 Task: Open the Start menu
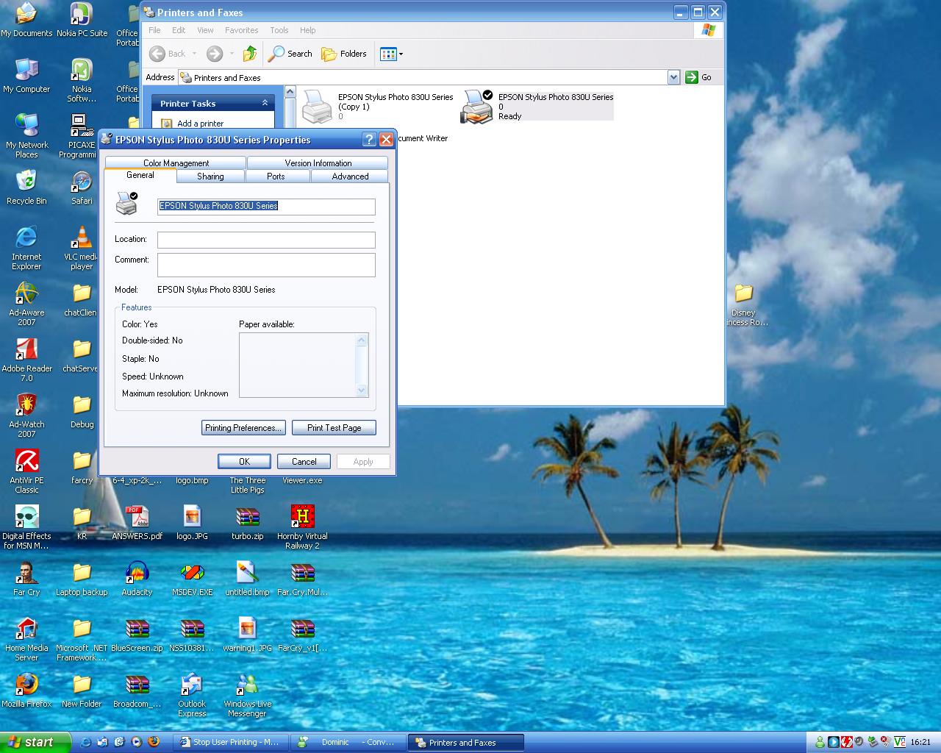pyautogui.click(x=35, y=742)
